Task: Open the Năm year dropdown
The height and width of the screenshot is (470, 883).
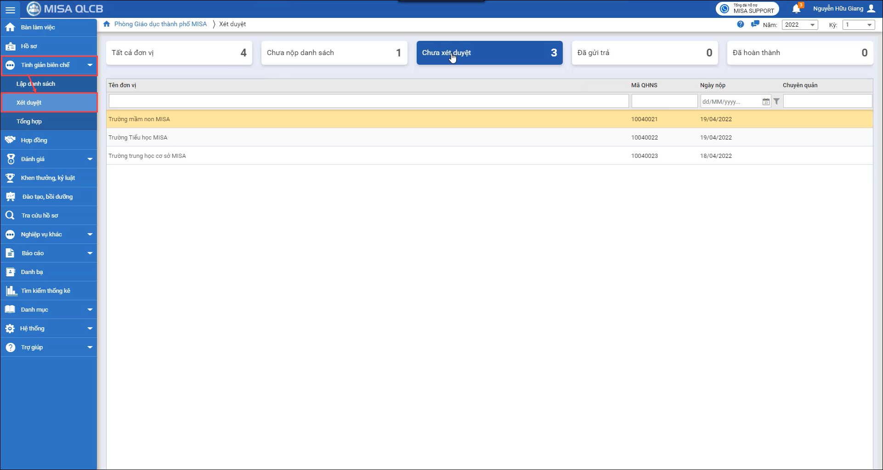Action: click(x=800, y=25)
